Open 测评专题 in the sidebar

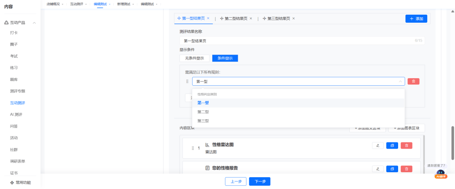(18, 91)
